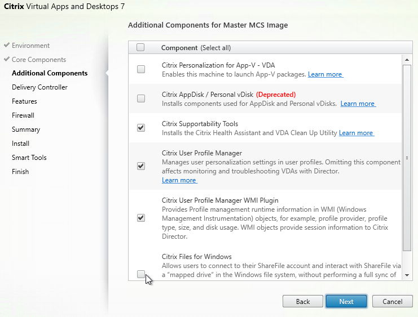418x317 pixels.
Task: Click the Citrix Supportability Tools title
Action: (x=200, y=124)
